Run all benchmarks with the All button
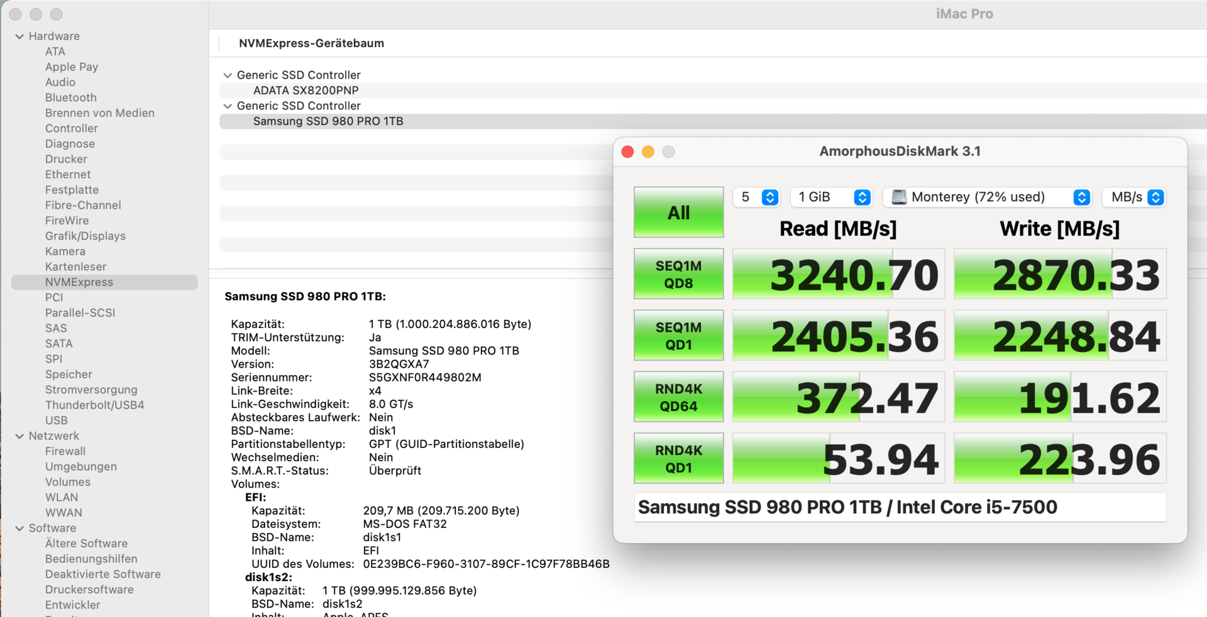The height and width of the screenshot is (617, 1207). (x=678, y=212)
